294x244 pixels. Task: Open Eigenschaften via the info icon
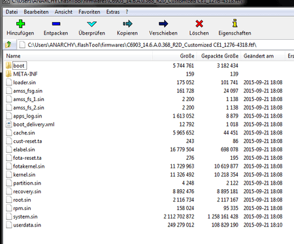235,23
